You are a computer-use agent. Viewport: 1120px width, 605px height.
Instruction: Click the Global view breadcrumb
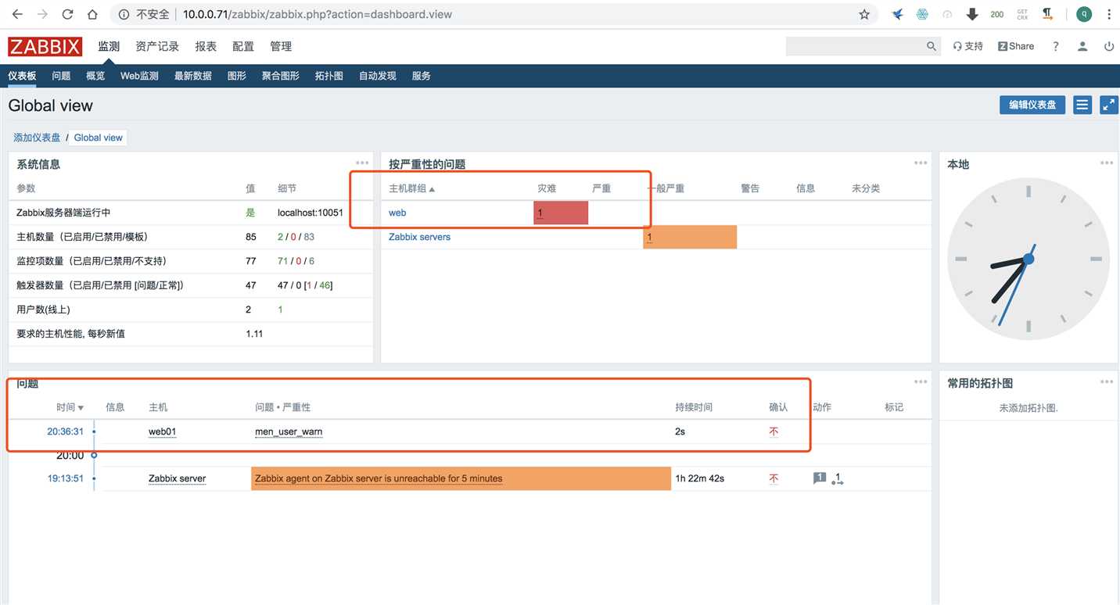click(99, 138)
